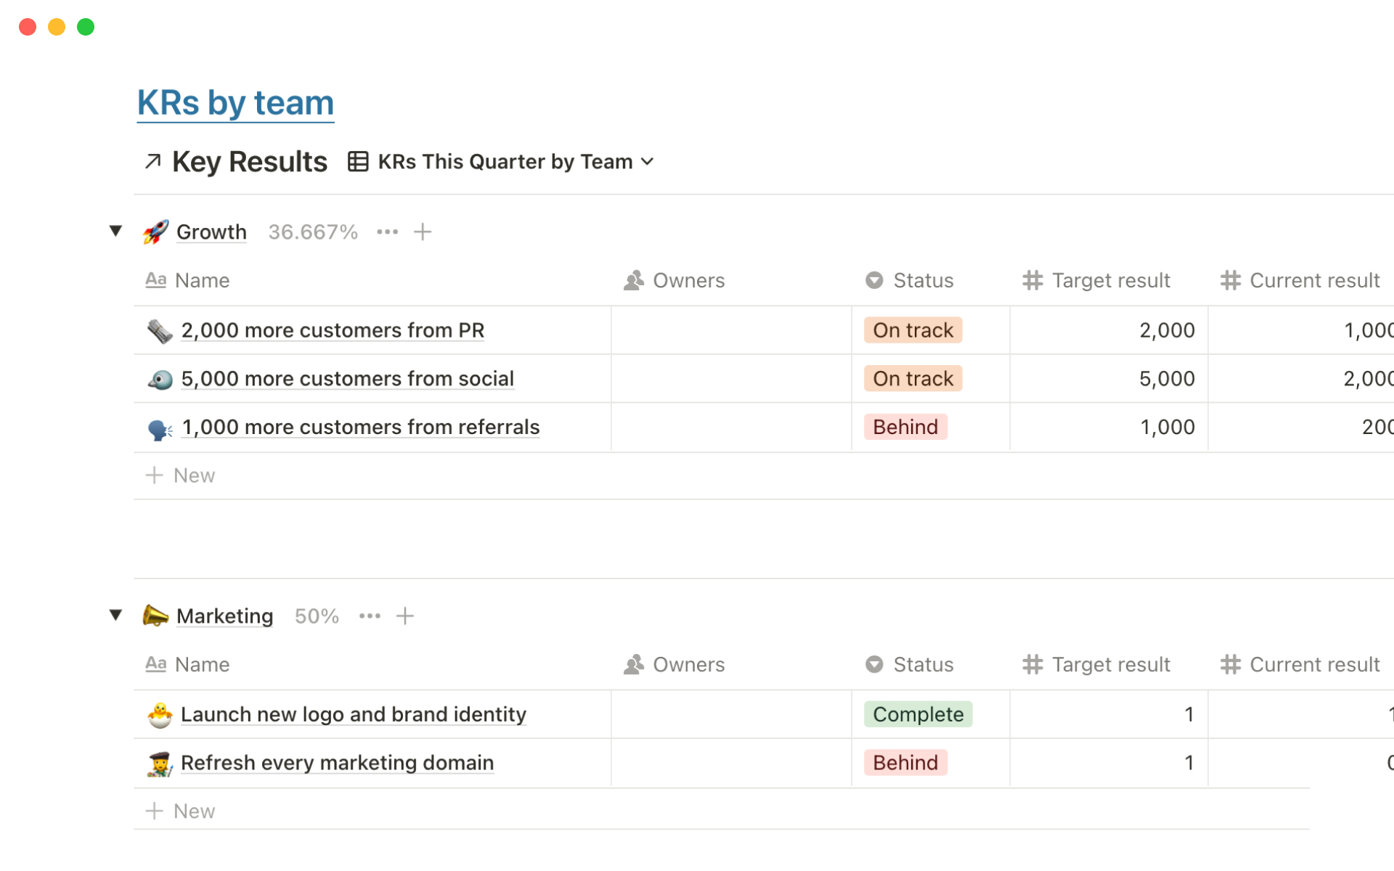Collapse the Growth group triangle
This screenshot has height=871, width=1394.
click(x=115, y=231)
